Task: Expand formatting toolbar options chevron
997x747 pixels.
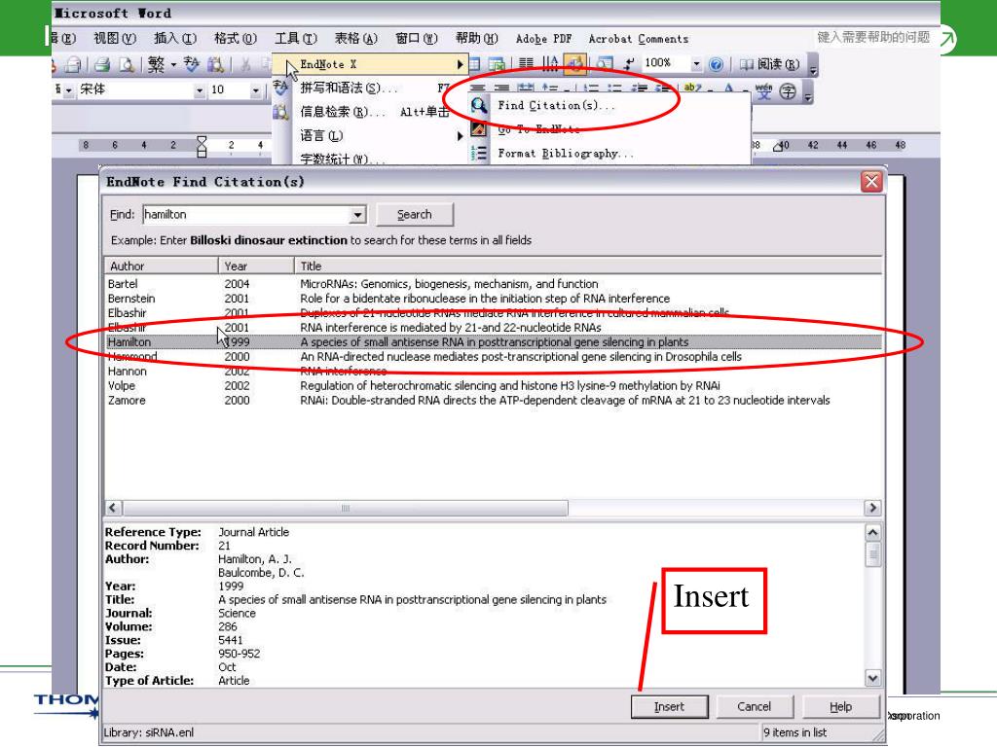Action: [x=809, y=92]
